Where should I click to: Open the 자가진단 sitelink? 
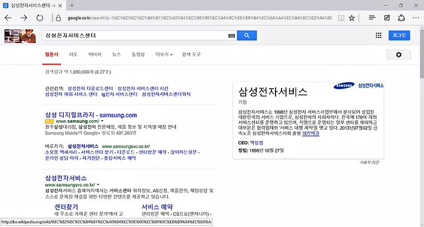point(91,158)
